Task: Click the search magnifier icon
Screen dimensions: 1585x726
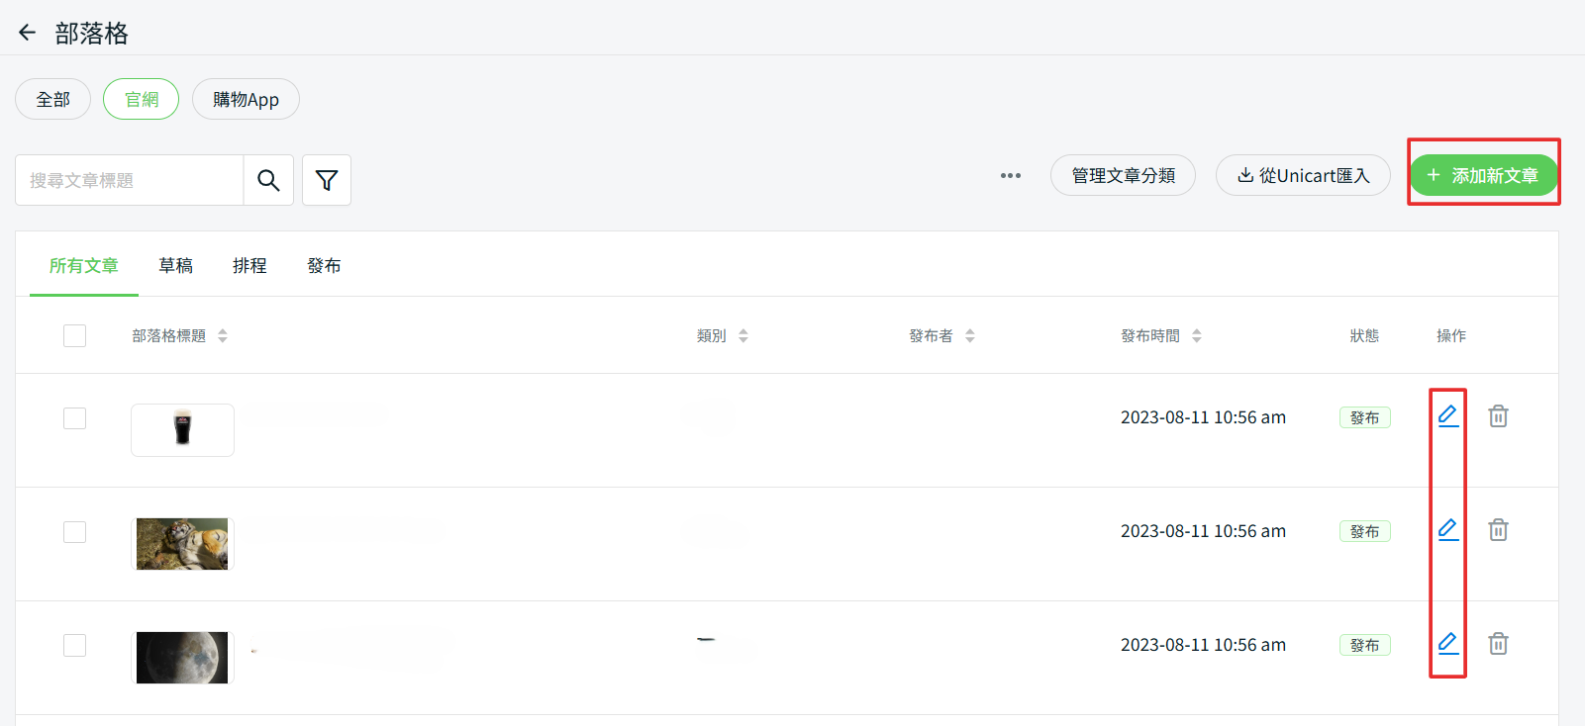Action: click(x=268, y=180)
